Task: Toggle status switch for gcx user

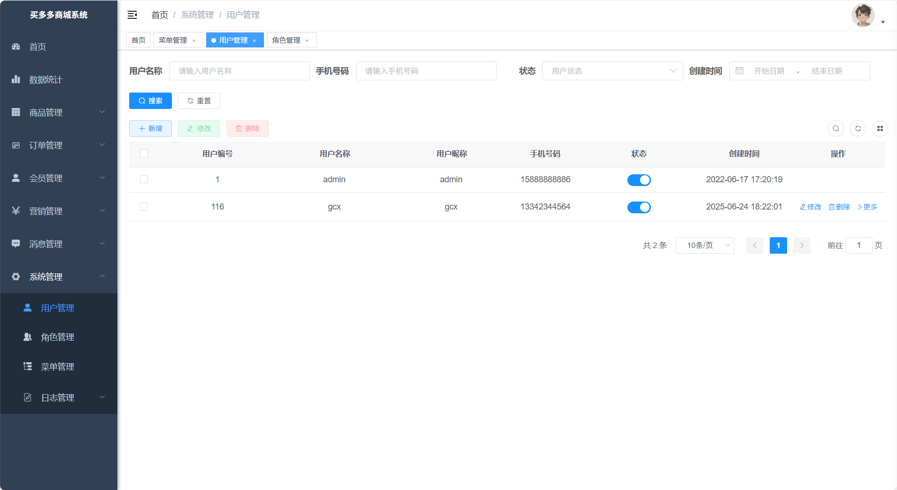Action: pyautogui.click(x=639, y=207)
